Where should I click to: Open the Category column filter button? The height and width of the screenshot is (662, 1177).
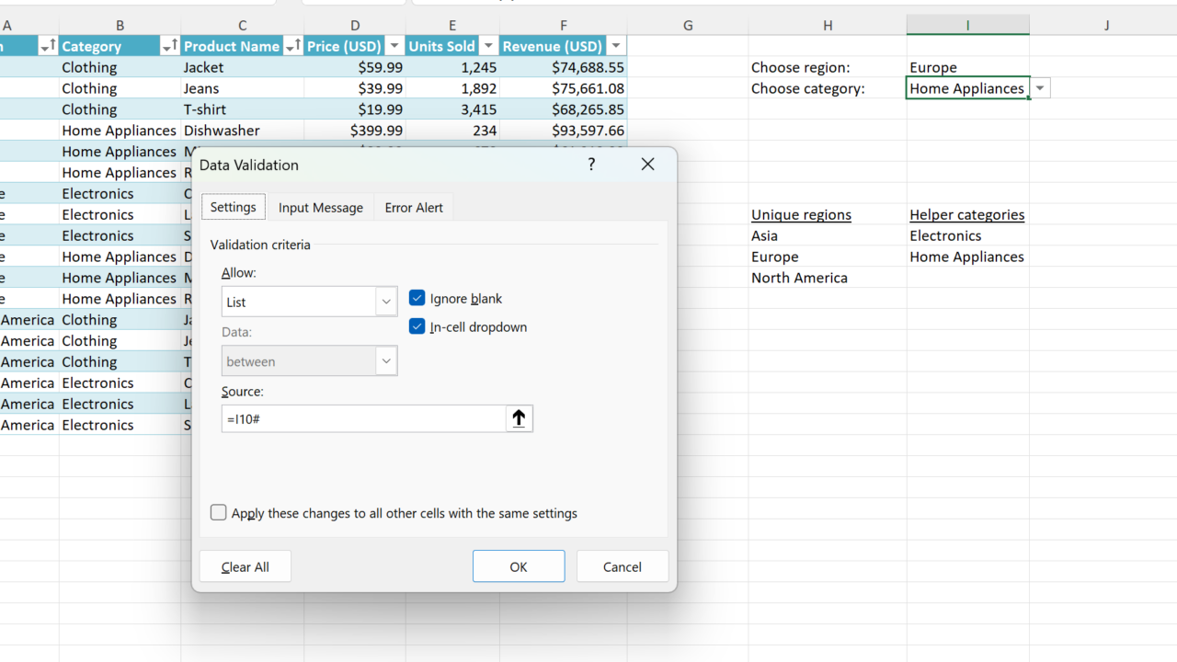(170, 46)
